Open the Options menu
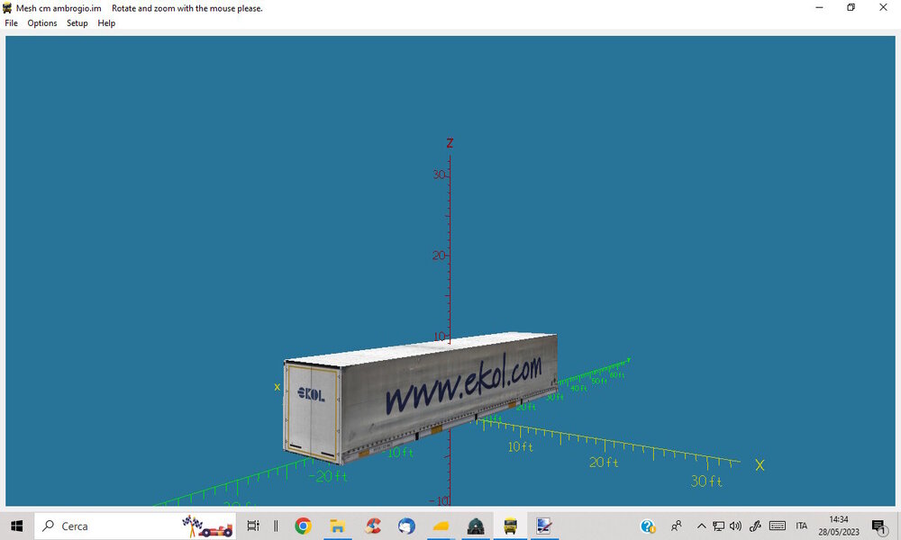Image resolution: width=901 pixels, height=540 pixels. [42, 23]
